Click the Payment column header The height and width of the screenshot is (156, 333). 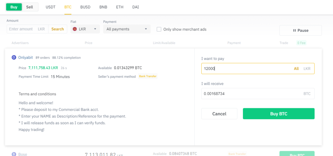pos(234,43)
